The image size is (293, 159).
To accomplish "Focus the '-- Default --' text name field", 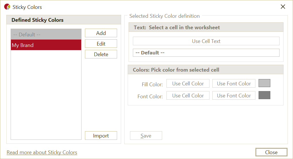I will pos(206,53).
